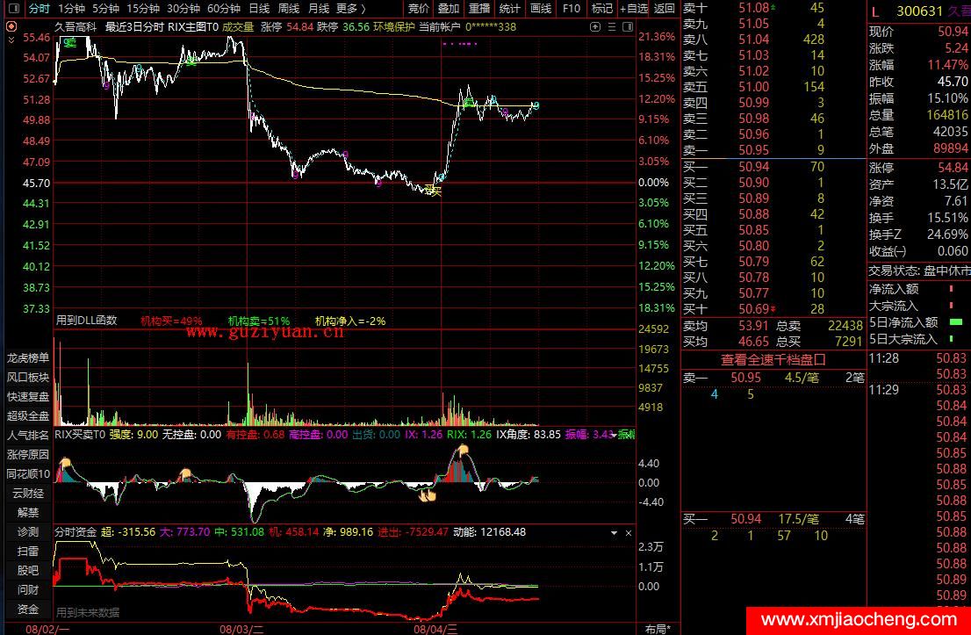Add stock via the +自选 button

pyautogui.click(x=634, y=8)
